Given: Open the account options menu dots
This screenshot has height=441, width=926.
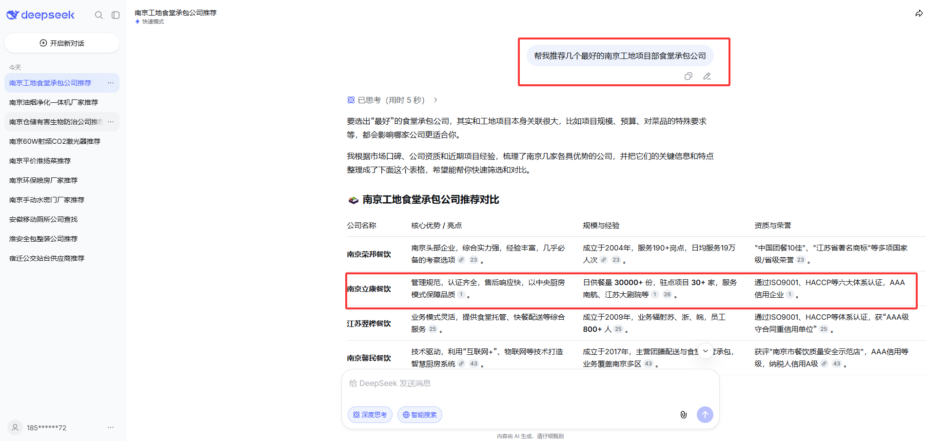Looking at the screenshot, I should click(111, 427).
